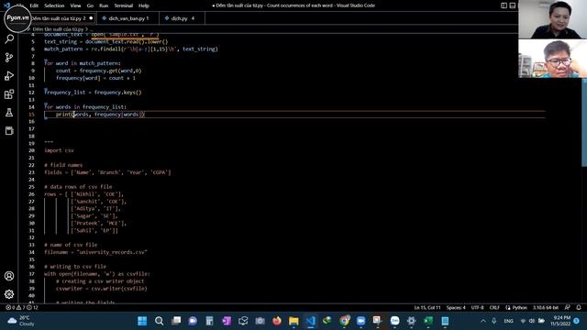Screen dimensions: 587x330
Task: Show hidden system tray icons
Action: [x=483, y=321]
